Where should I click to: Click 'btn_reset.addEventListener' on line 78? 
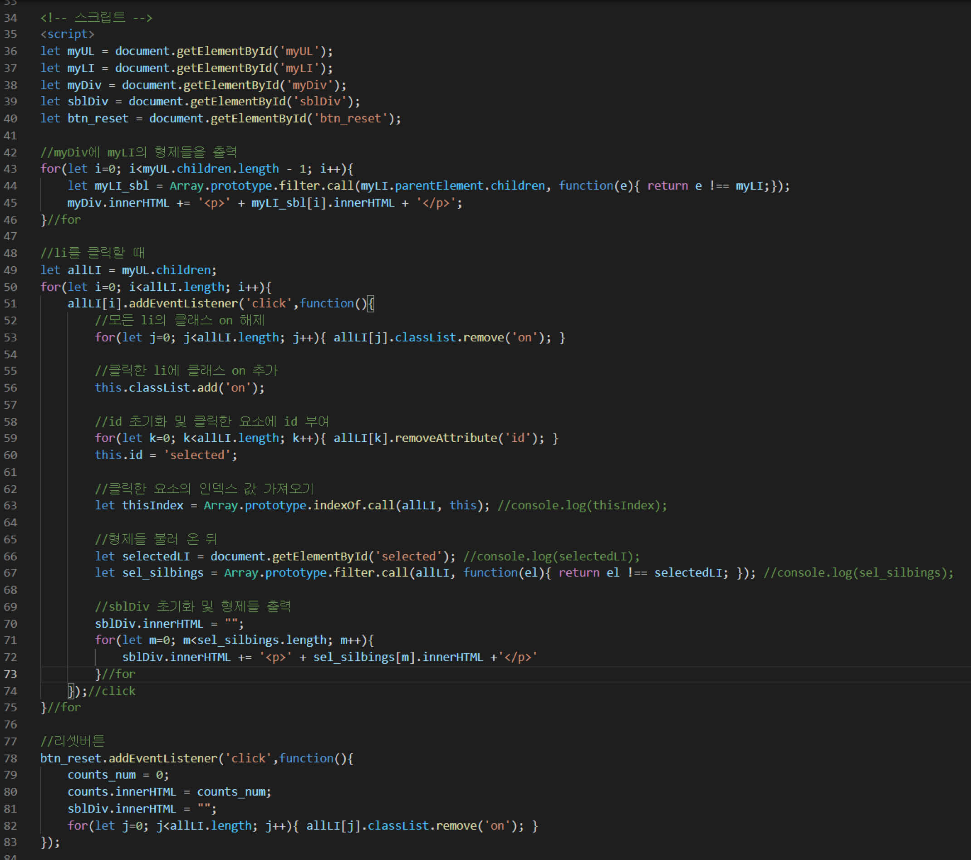click(129, 758)
